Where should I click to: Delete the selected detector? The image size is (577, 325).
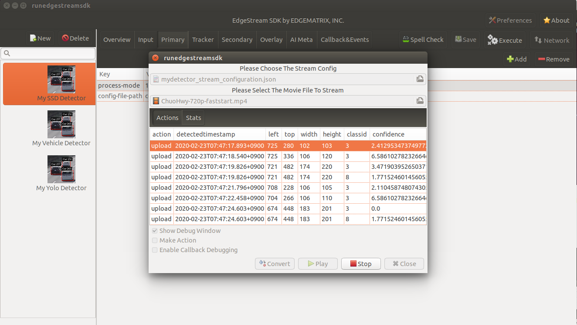[75, 38]
